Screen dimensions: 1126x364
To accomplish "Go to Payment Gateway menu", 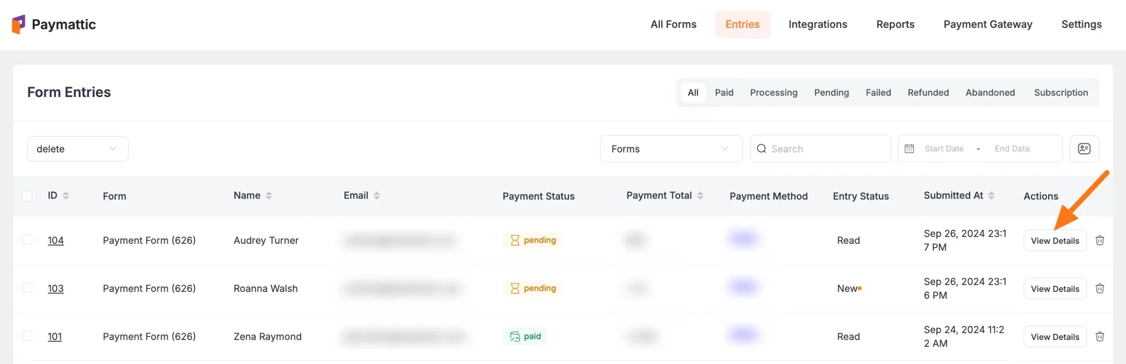I will point(987,25).
